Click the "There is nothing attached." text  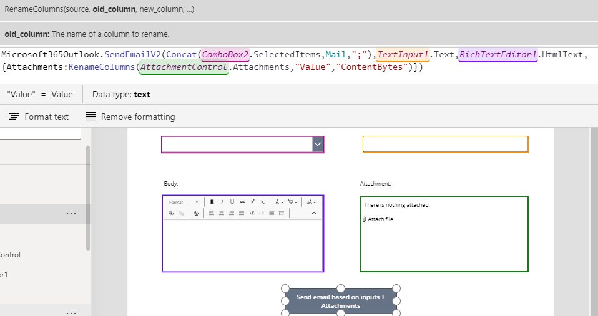point(396,205)
